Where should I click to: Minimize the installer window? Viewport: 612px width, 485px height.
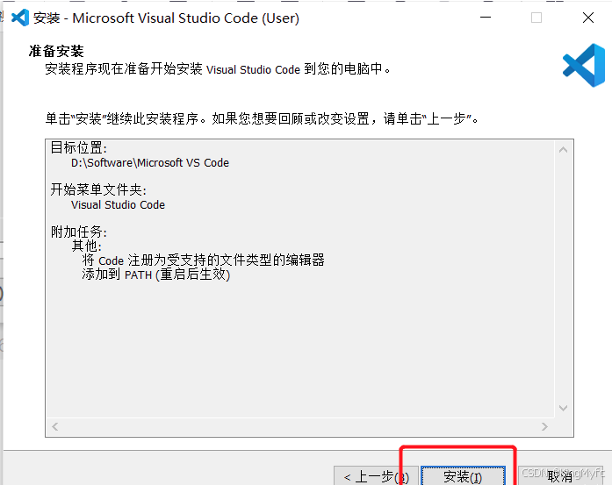coord(486,18)
